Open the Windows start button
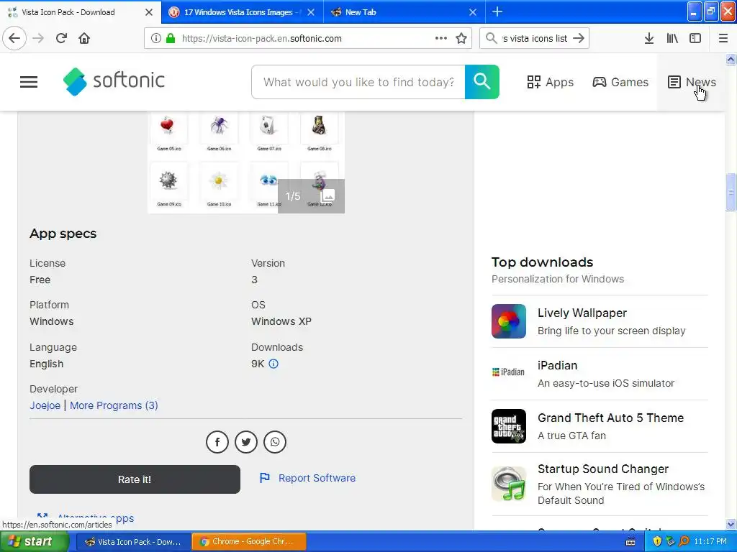Screen dimensions: 737x552 coord(34,542)
